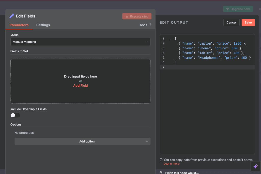The width and height of the screenshot is (261, 174).
Task: Open the AI assistant sparkle icon
Action: 255,166
